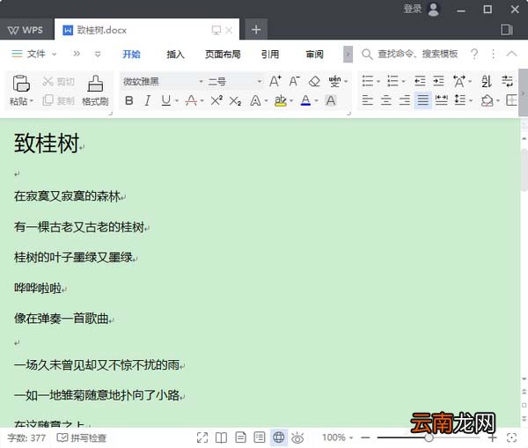Screen dimensions: 528x448
Task: Click the zoom slider handle
Action: 429,437
